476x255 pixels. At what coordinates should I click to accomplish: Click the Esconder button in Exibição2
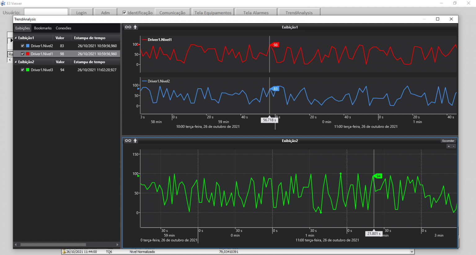(x=448, y=140)
